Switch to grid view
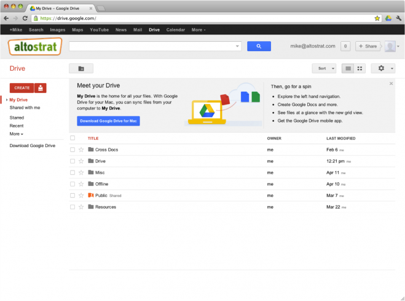Viewport: 405px width, 301px height. click(360, 68)
